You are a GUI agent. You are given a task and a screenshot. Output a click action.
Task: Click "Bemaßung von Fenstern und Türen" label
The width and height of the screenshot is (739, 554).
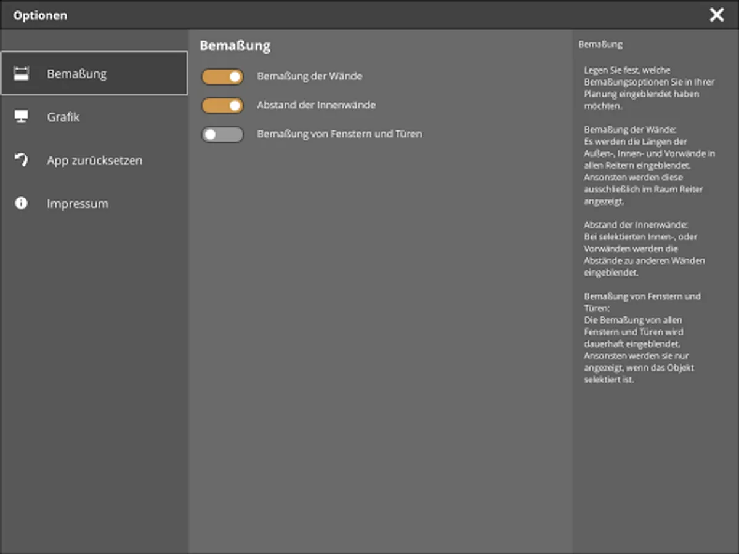[339, 134]
